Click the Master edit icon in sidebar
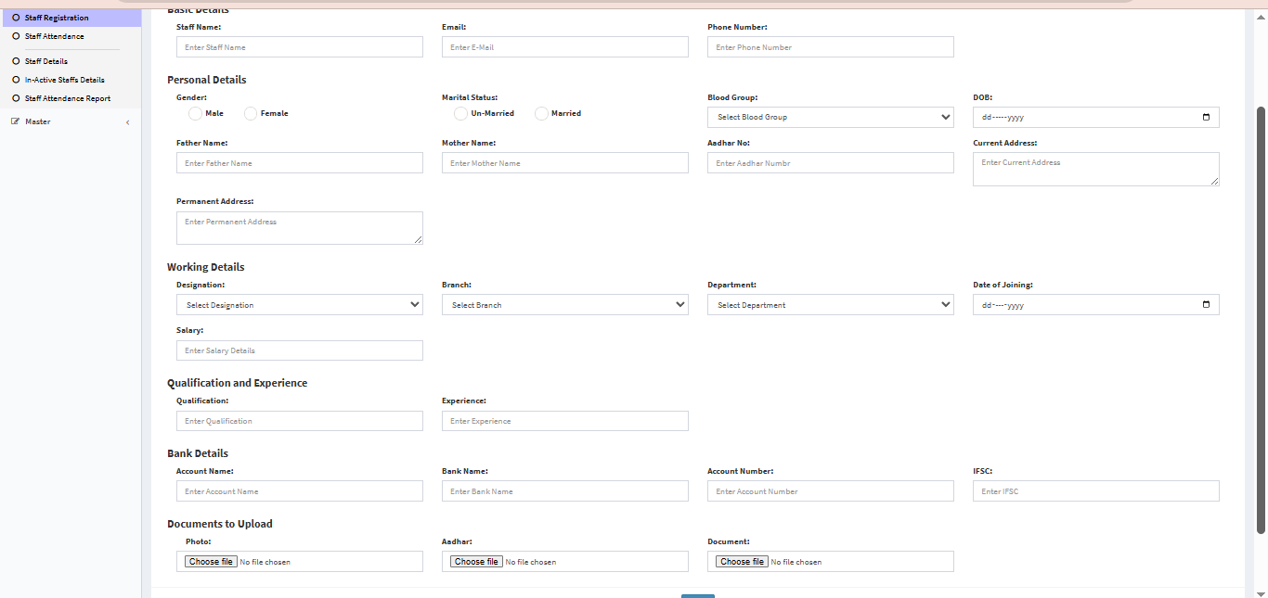The height and width of the screenshot is (598, 1268). 16,121
